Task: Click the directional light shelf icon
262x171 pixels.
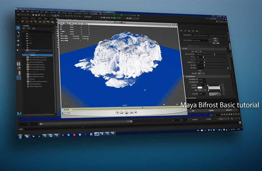Action: (x=27, y=21)
